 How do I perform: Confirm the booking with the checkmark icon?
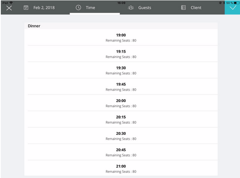(x=232, y=8)
